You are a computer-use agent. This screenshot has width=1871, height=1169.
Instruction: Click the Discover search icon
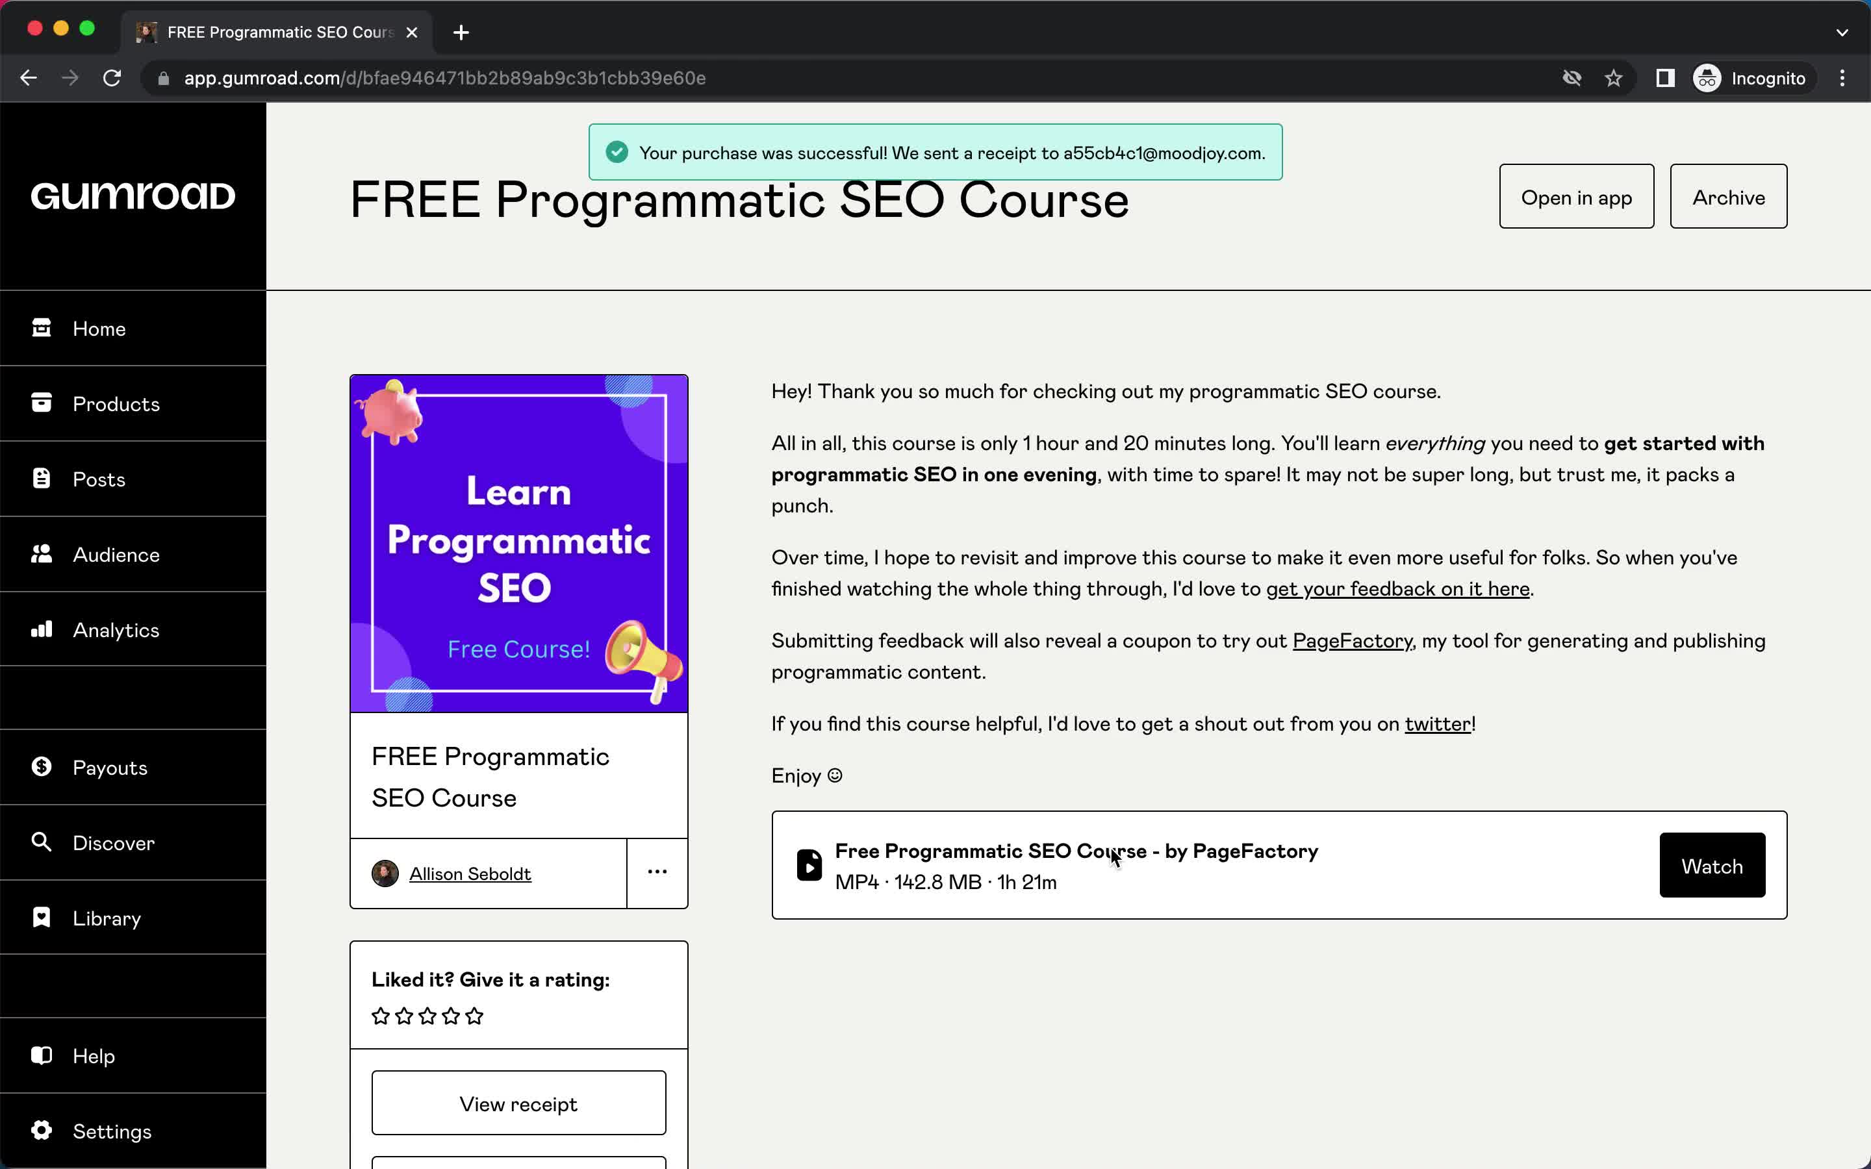pyautogui.click(x=42, y=842)
